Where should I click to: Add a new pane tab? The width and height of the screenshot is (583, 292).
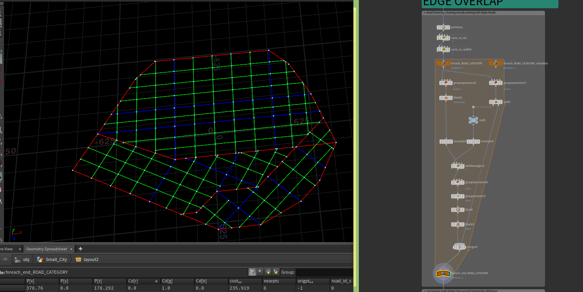click(80, 249)
